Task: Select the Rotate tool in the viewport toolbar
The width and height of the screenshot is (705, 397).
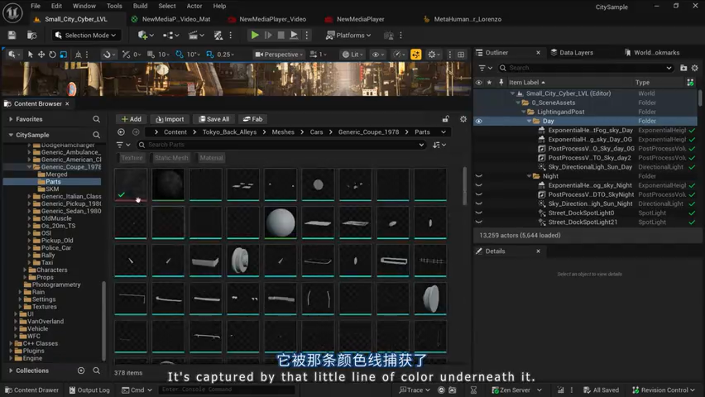Action: point(52,54)
